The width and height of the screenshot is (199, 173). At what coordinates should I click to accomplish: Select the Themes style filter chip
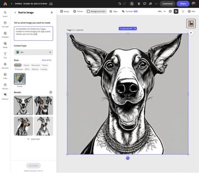pyautogui.click(x=45, y=65)
